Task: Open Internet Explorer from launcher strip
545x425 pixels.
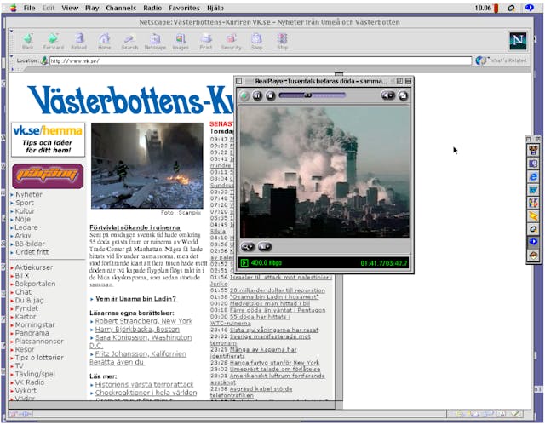Action: click(x=533, y=177)
